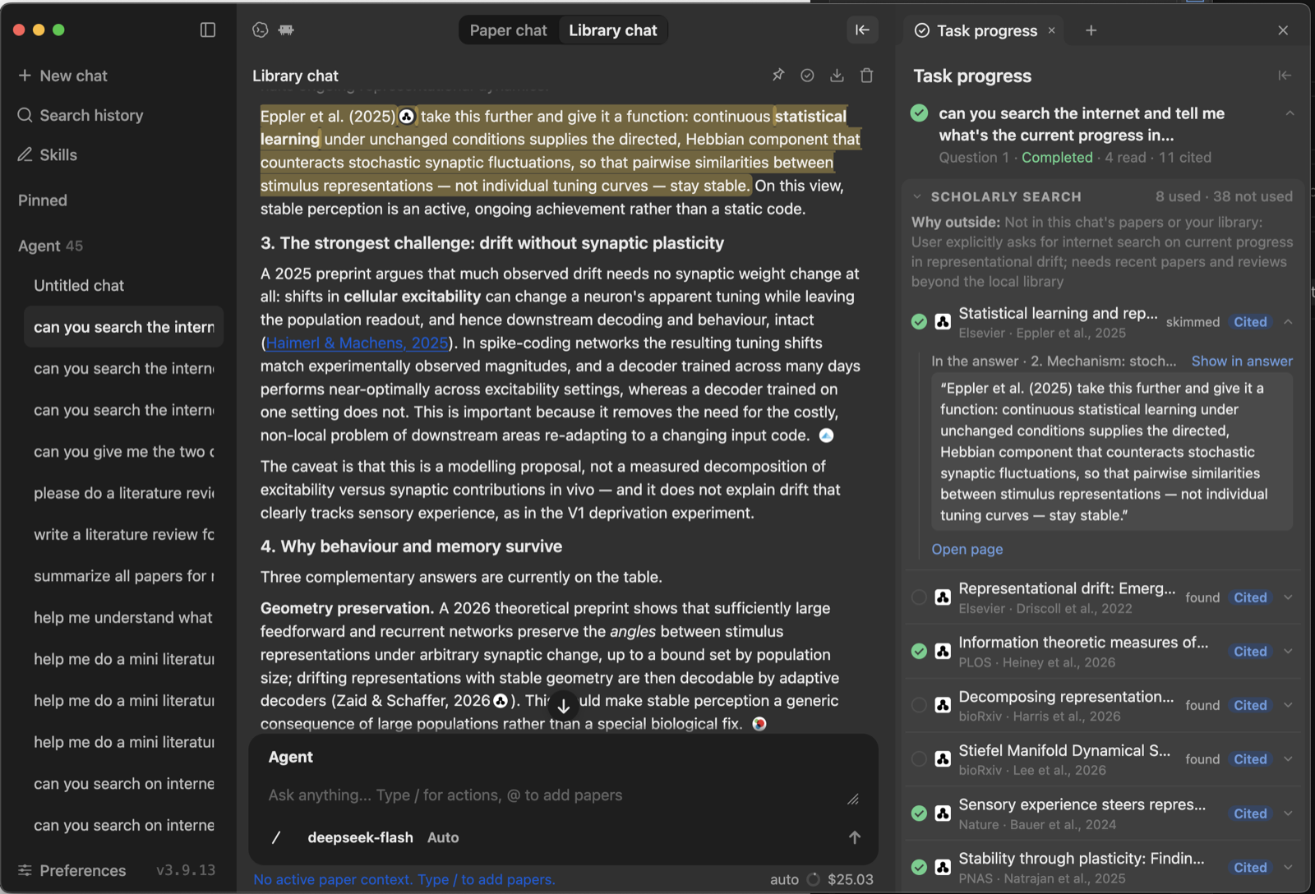The width and height of the screenshot is (1315, 894).
Task: Collapse the Task progress panel with the arrow icon
Action: (x=1284, y=76)
